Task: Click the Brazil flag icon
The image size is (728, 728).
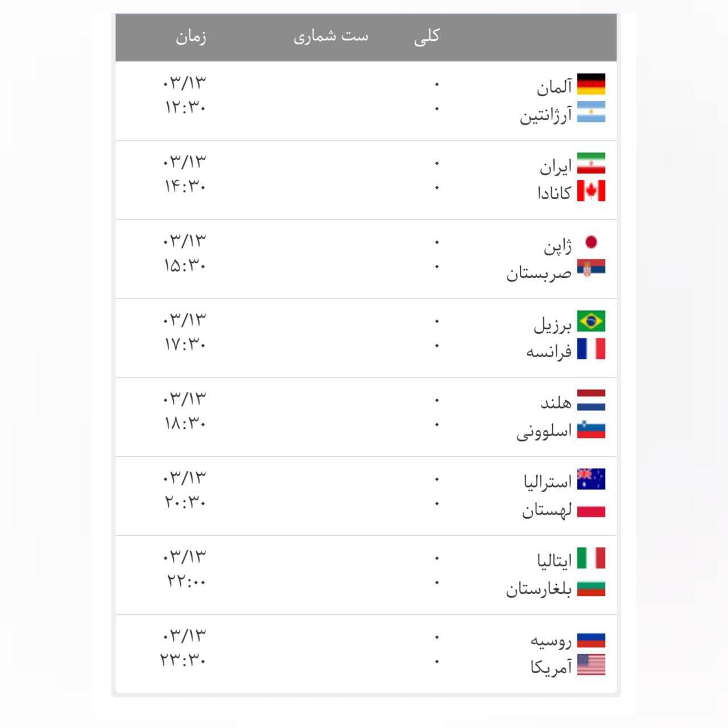Action: click(x=591, y=321)
